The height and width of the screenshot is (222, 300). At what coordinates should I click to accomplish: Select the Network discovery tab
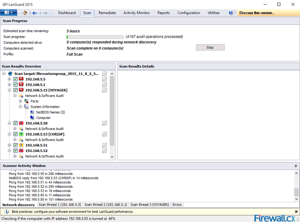[18, 205]
